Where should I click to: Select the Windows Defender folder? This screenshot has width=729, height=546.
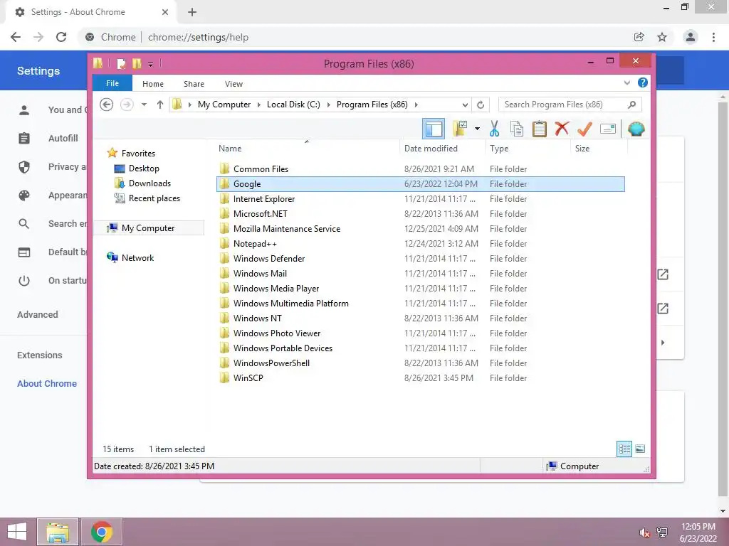tap(421, 258)
